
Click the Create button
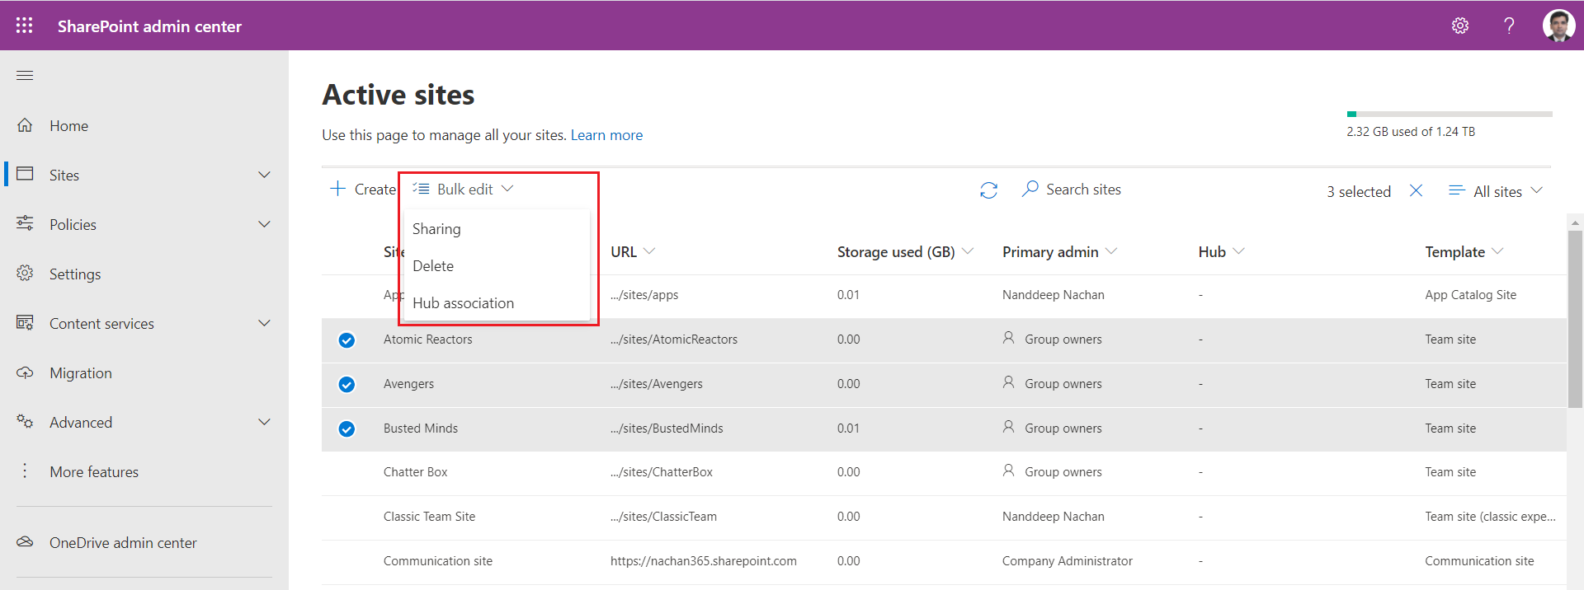point(363,190)
